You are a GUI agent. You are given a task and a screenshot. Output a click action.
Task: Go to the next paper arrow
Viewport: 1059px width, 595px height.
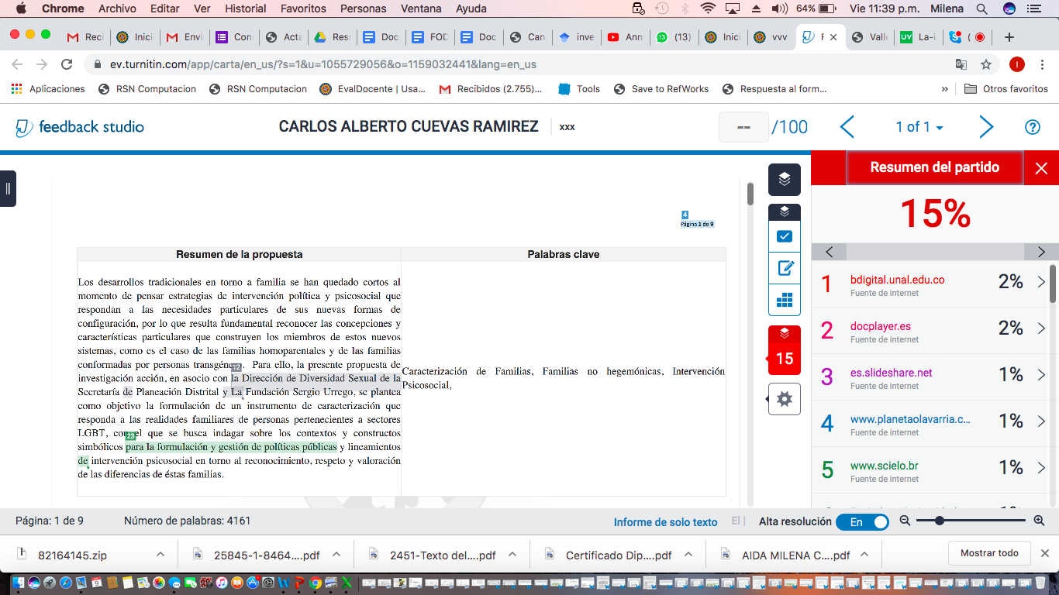click(x=985, y=127)
